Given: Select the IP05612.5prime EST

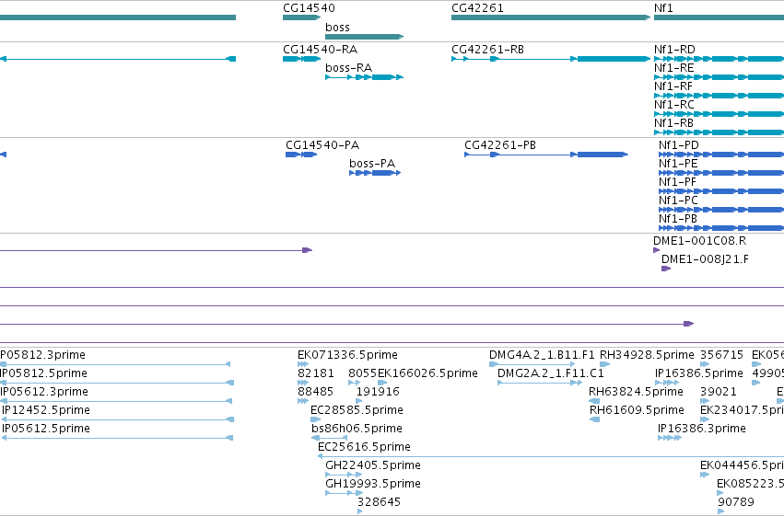Looking at the screenshot, I should pos(117,438).
